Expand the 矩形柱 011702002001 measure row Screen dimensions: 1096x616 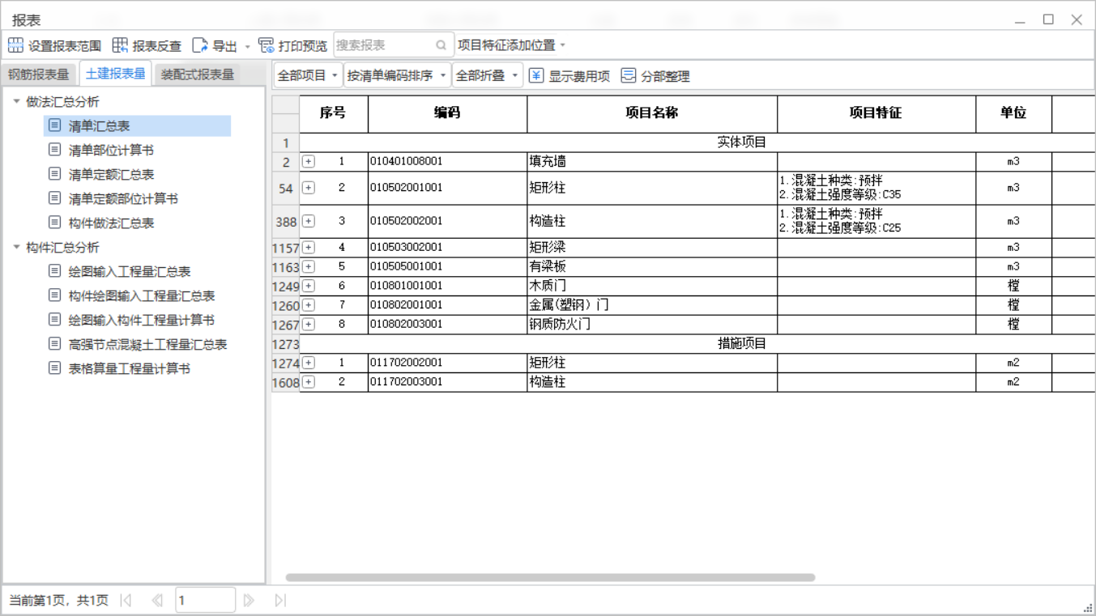point(309,363)
